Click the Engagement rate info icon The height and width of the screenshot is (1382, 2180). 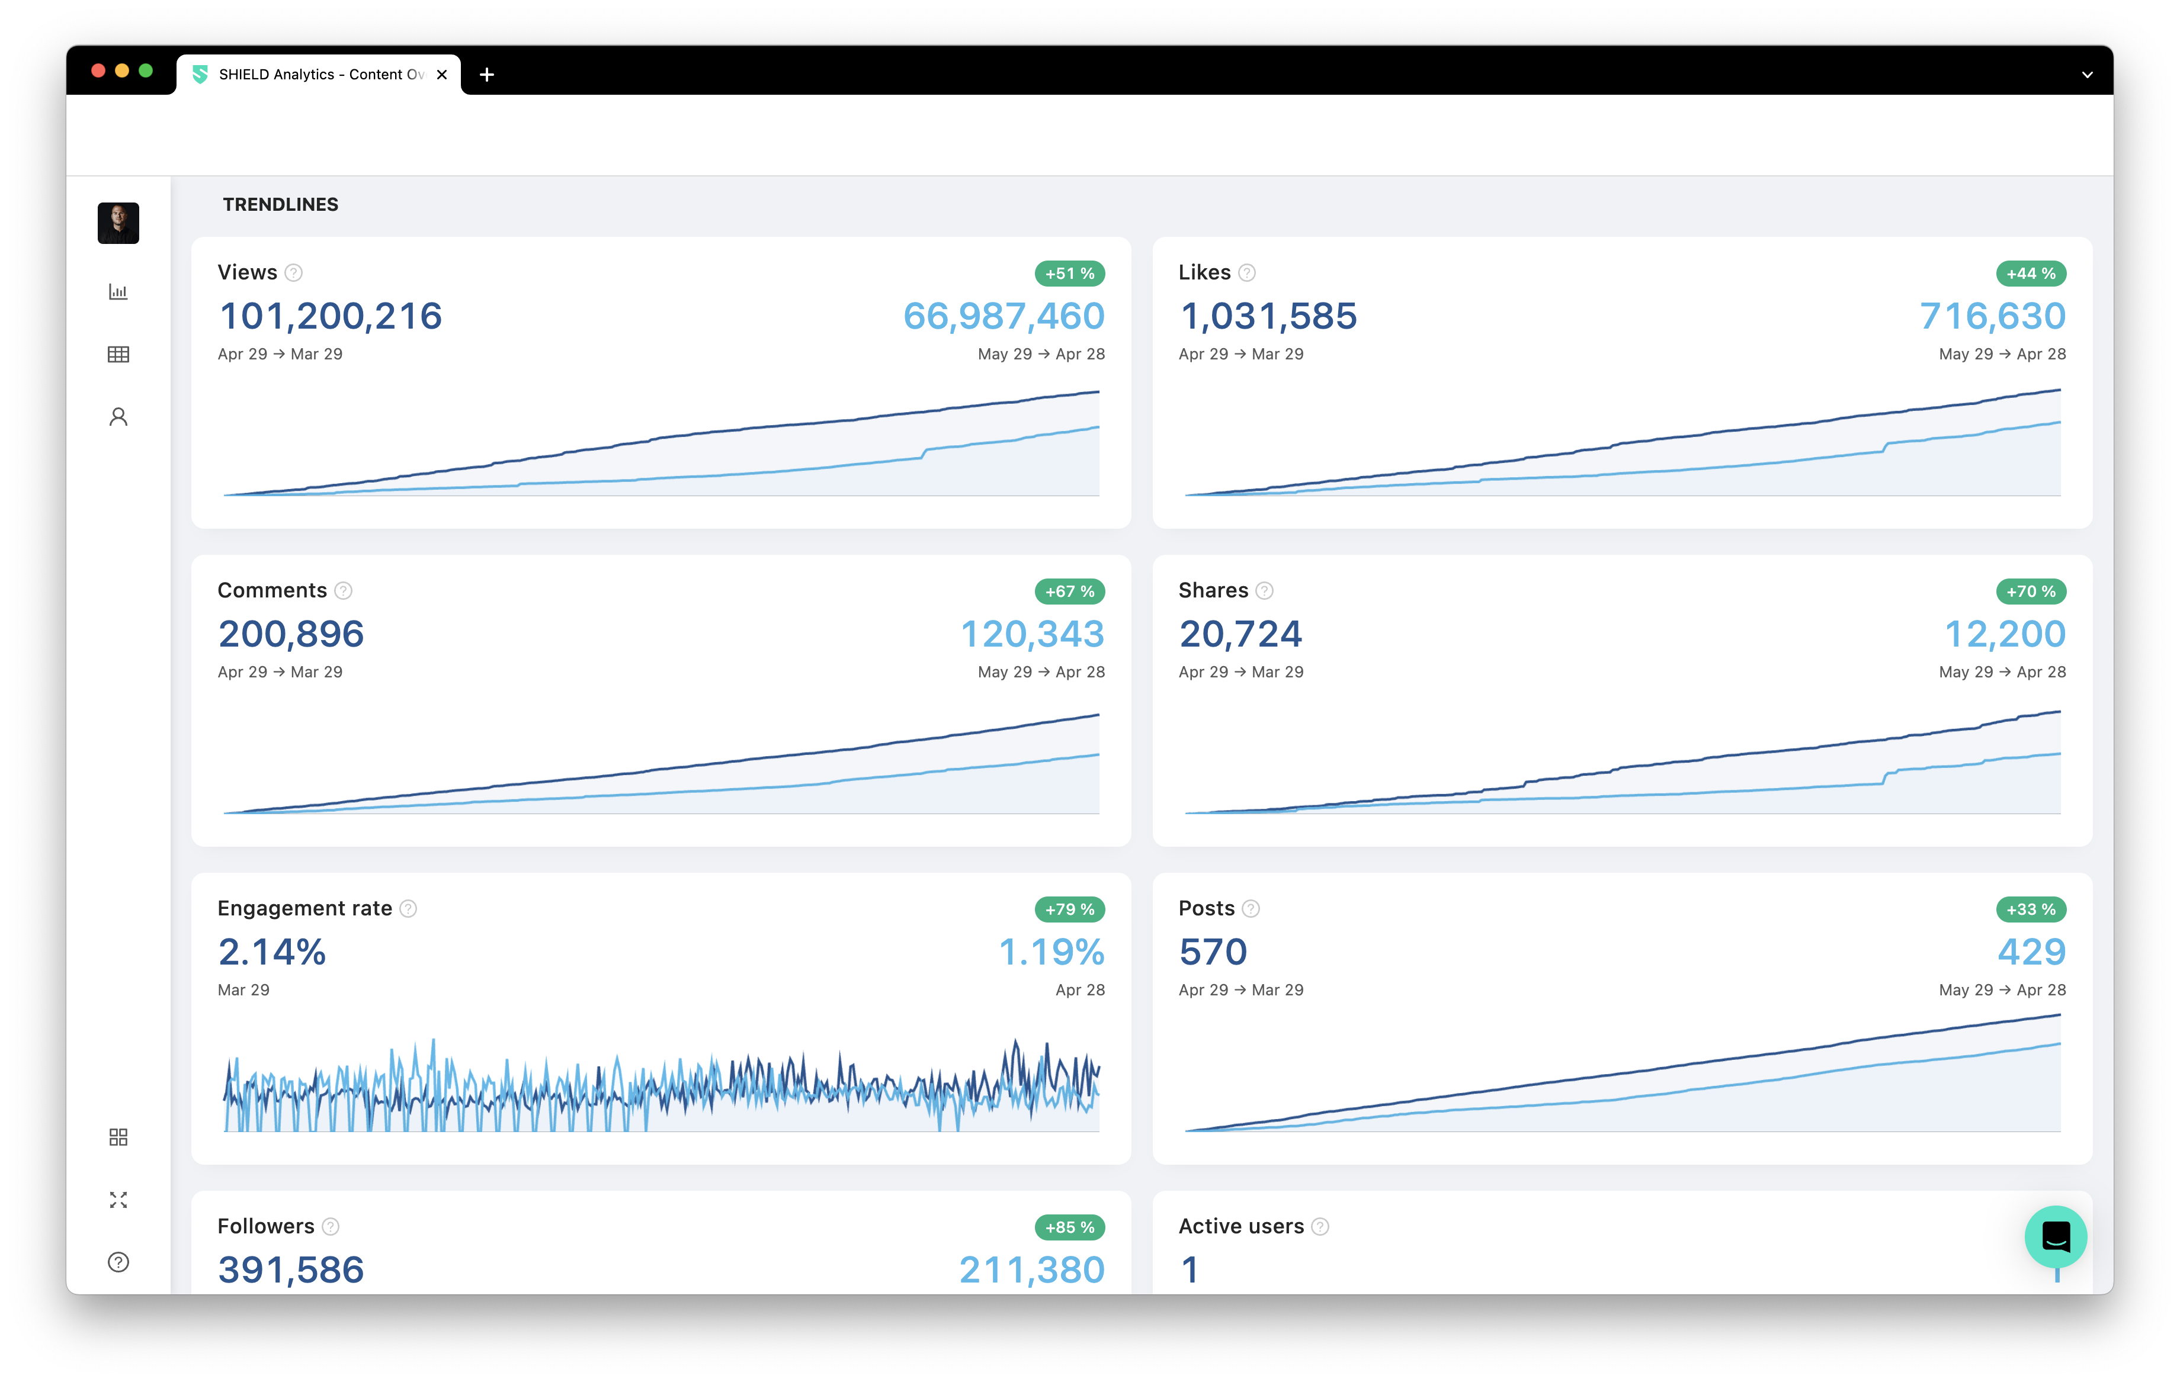click(x=408, y=908)
